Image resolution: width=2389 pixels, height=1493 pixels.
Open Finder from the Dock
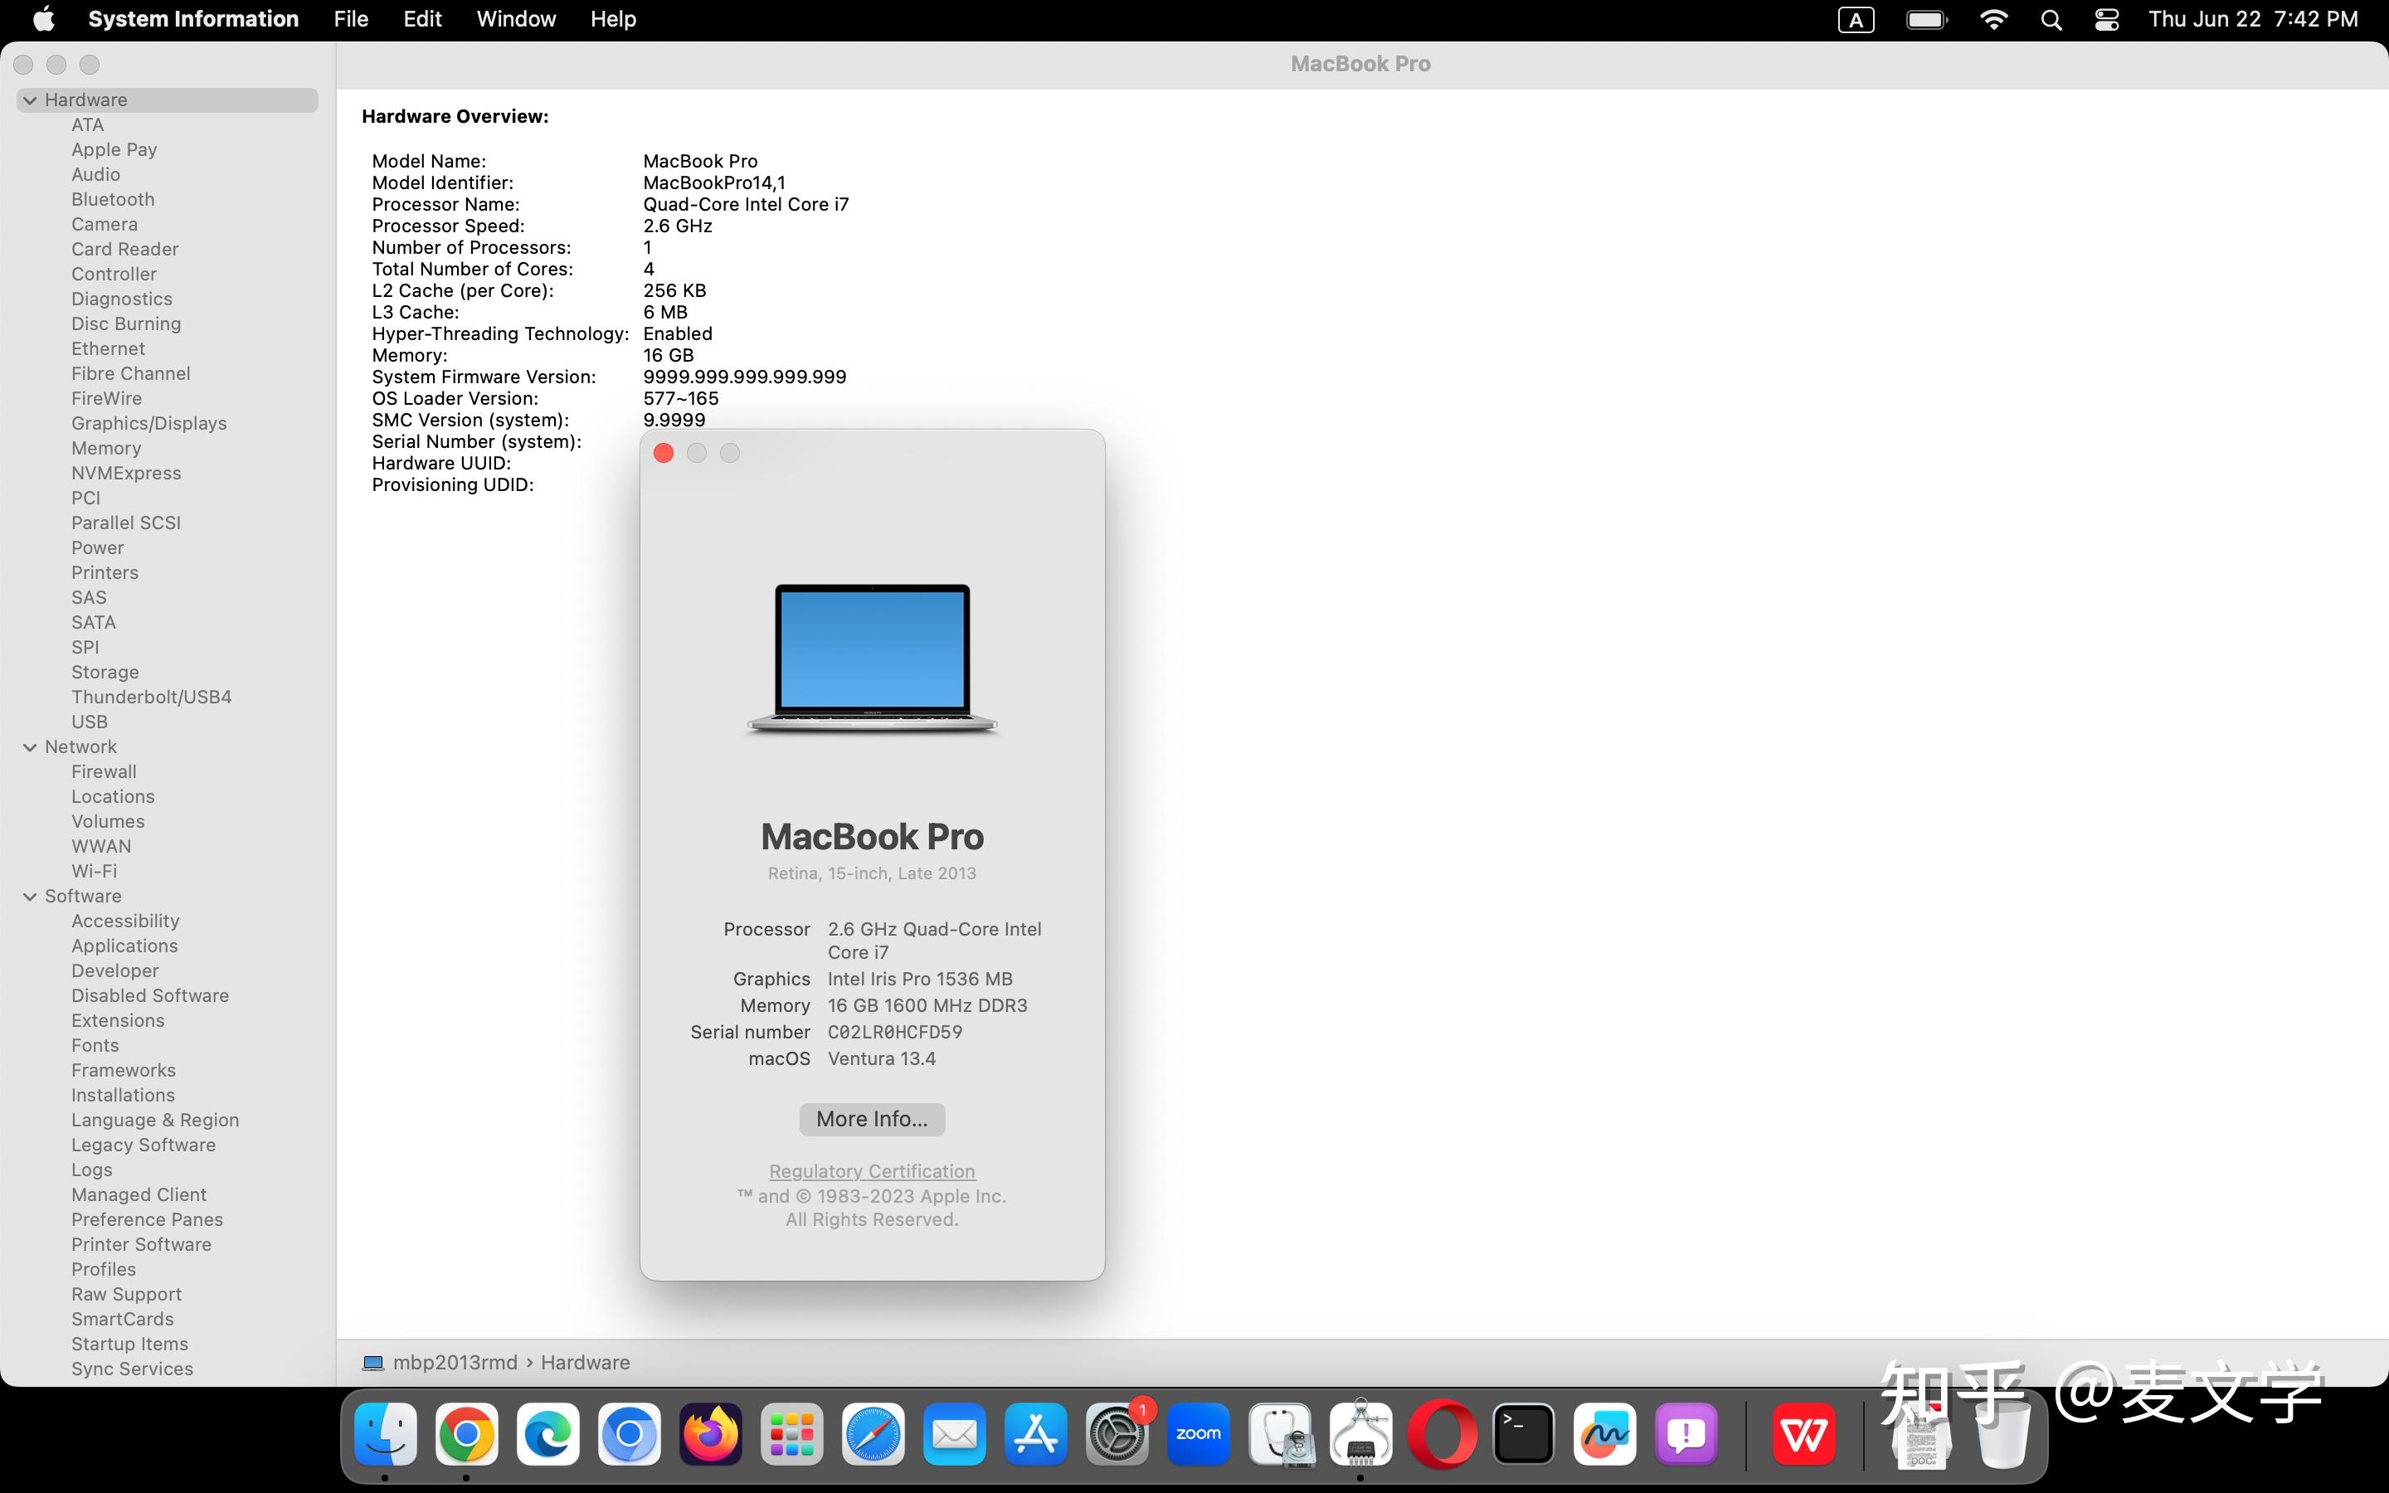tap(385, 1434)
